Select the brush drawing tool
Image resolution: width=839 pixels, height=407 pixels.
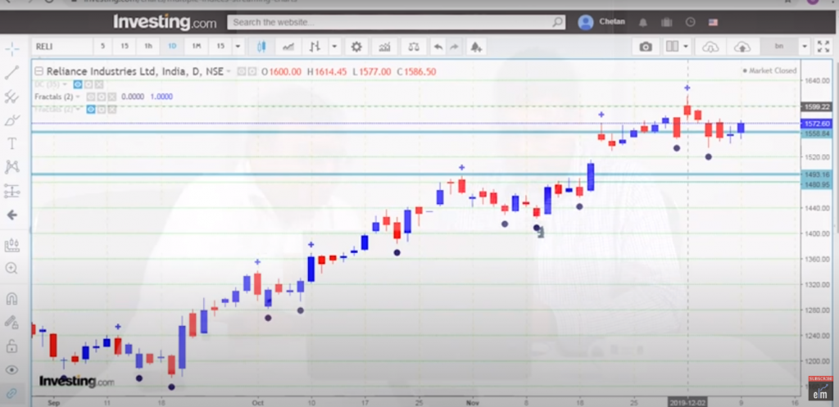click(11, 120)
